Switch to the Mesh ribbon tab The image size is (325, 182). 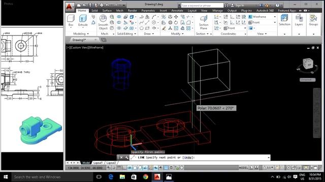pos(120,11)
